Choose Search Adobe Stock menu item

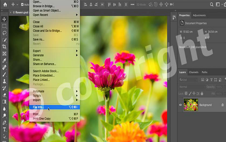[x=55, y=71]
